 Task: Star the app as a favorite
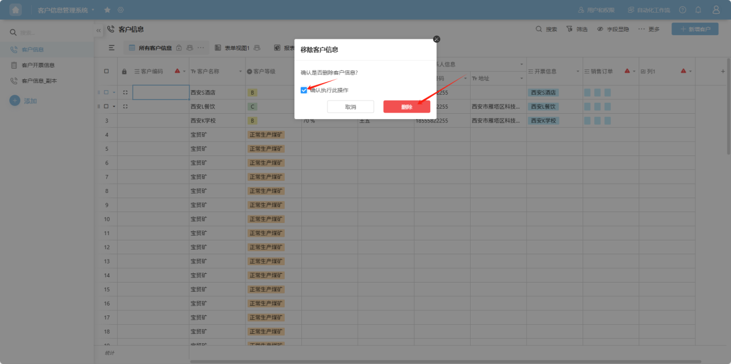[x=107, y=10]
